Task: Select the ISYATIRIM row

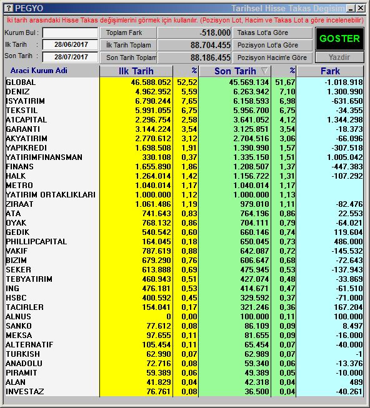Action: 184,101
